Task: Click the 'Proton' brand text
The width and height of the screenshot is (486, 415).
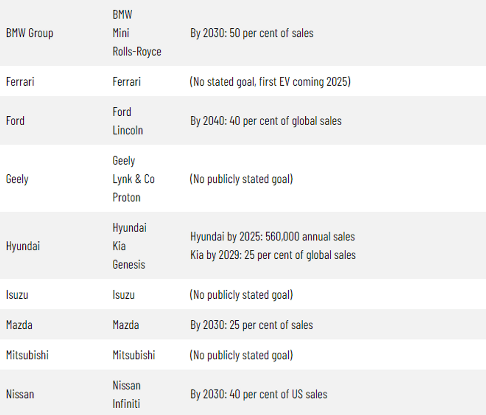Action: 126,198
